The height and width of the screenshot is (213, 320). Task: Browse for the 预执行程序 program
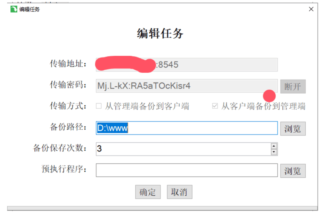[293, 171]
